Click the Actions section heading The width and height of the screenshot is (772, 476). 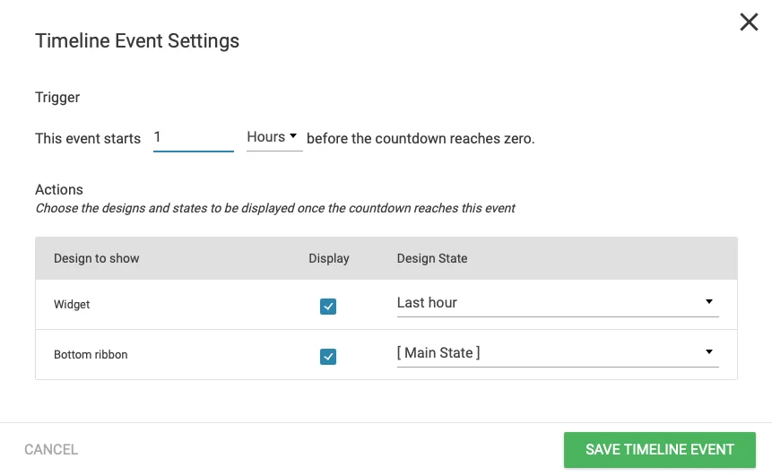[59, 189]
